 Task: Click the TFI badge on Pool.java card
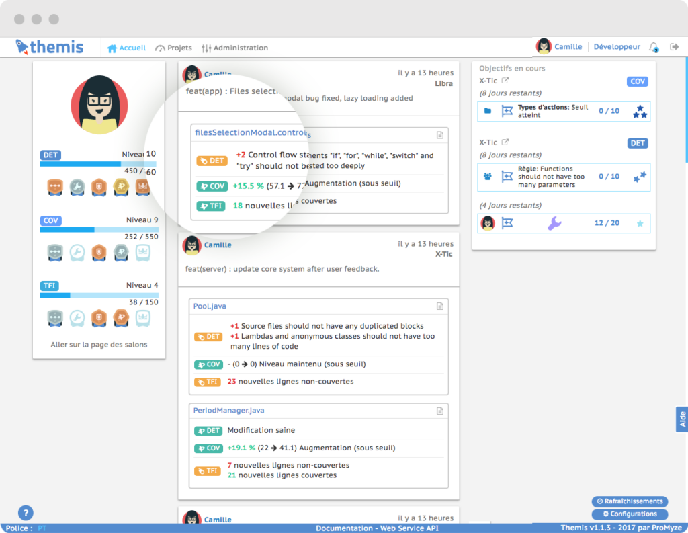(208, 381)
